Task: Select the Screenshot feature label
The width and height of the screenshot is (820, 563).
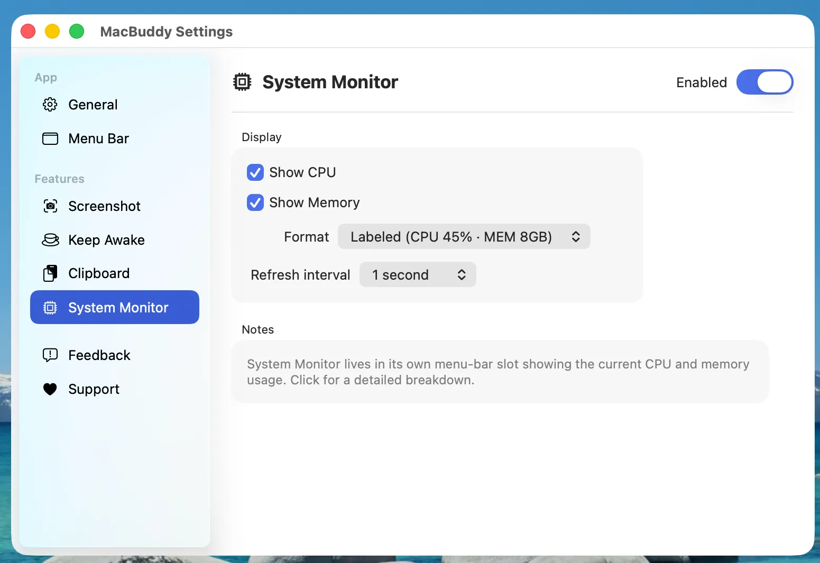Action: (105, 206)
